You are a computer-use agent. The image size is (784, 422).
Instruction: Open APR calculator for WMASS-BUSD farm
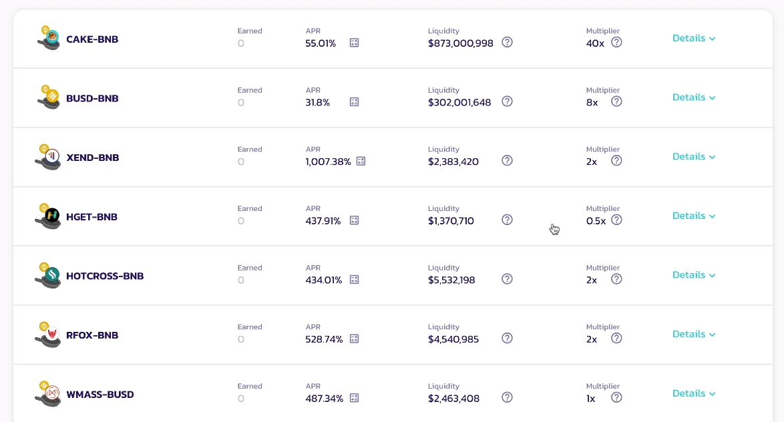[354, 398]
